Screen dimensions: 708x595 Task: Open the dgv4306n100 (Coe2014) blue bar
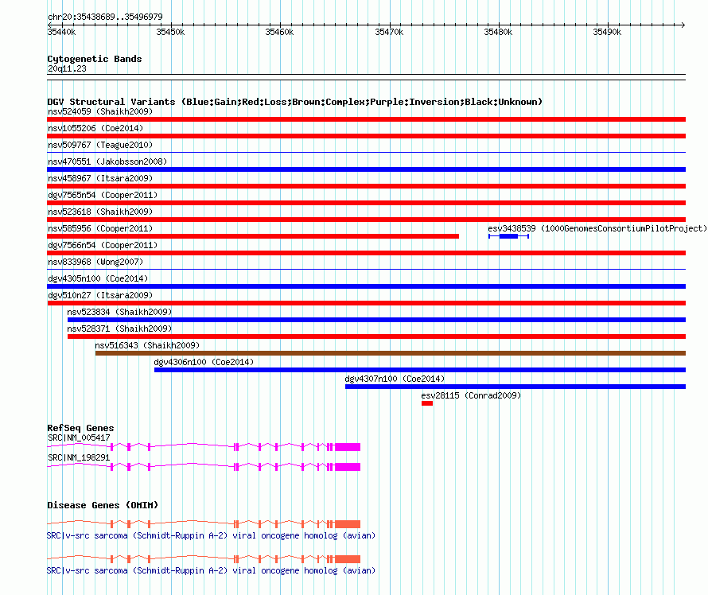tap(420, 370)
